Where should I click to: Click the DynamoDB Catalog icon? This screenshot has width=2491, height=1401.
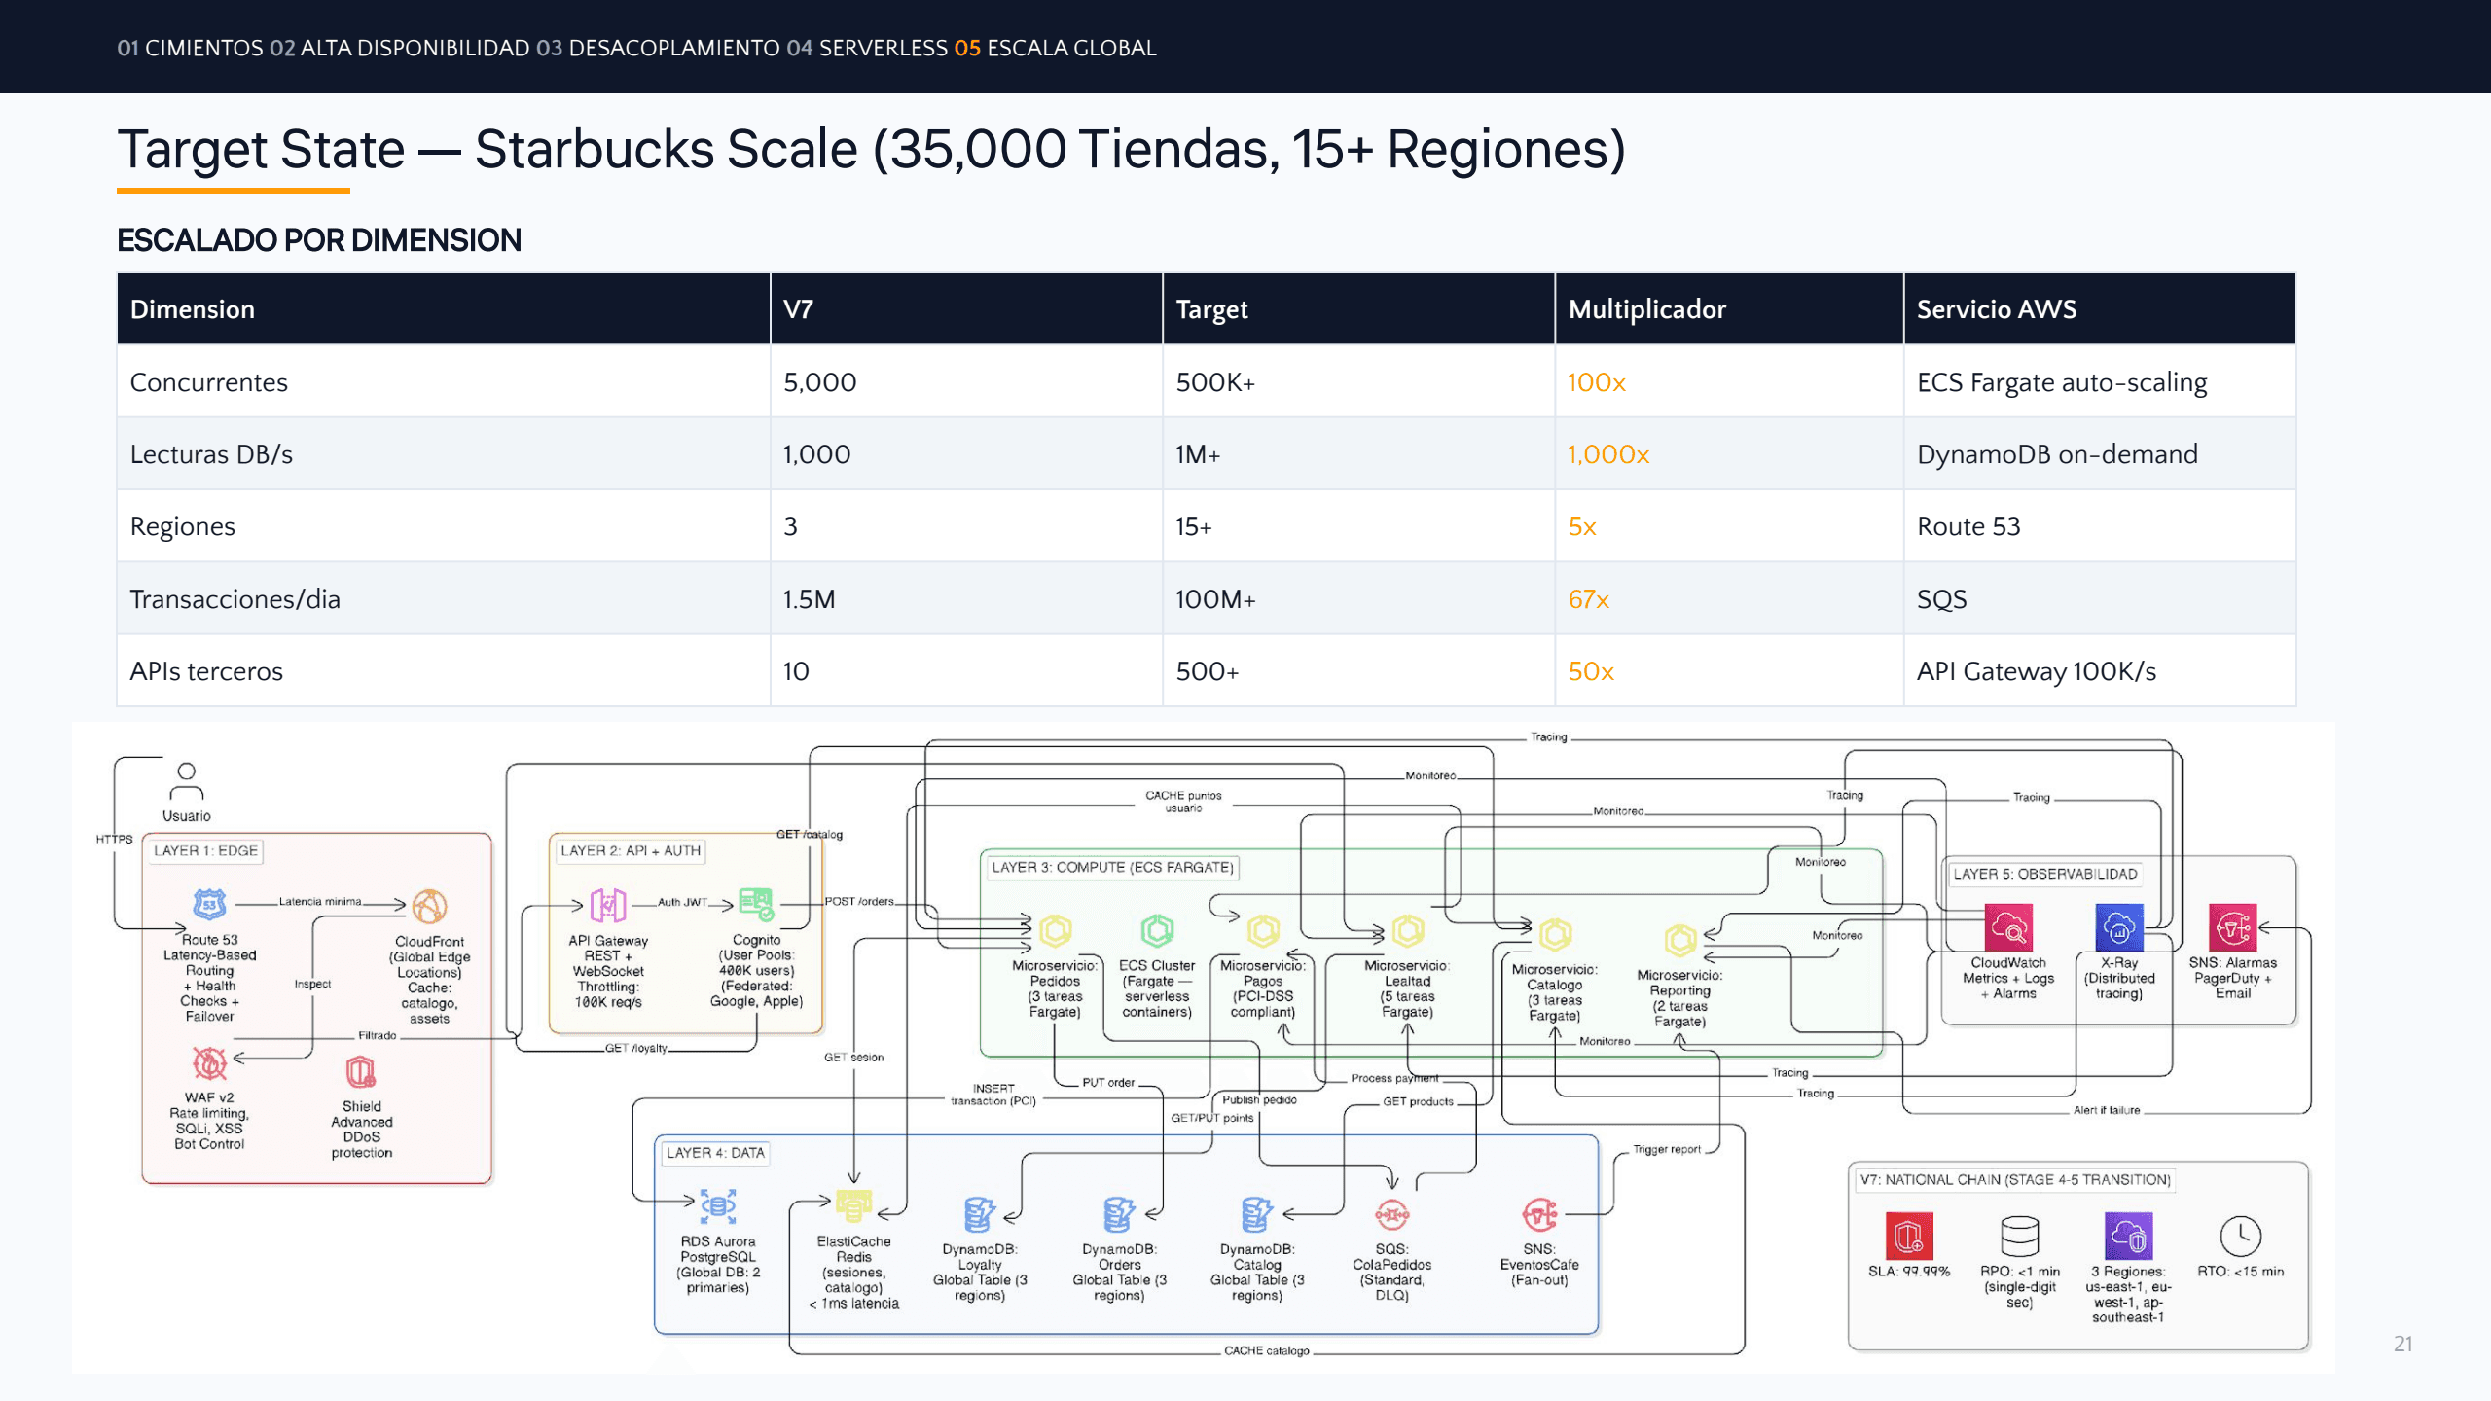(x=1257, y=1214)
